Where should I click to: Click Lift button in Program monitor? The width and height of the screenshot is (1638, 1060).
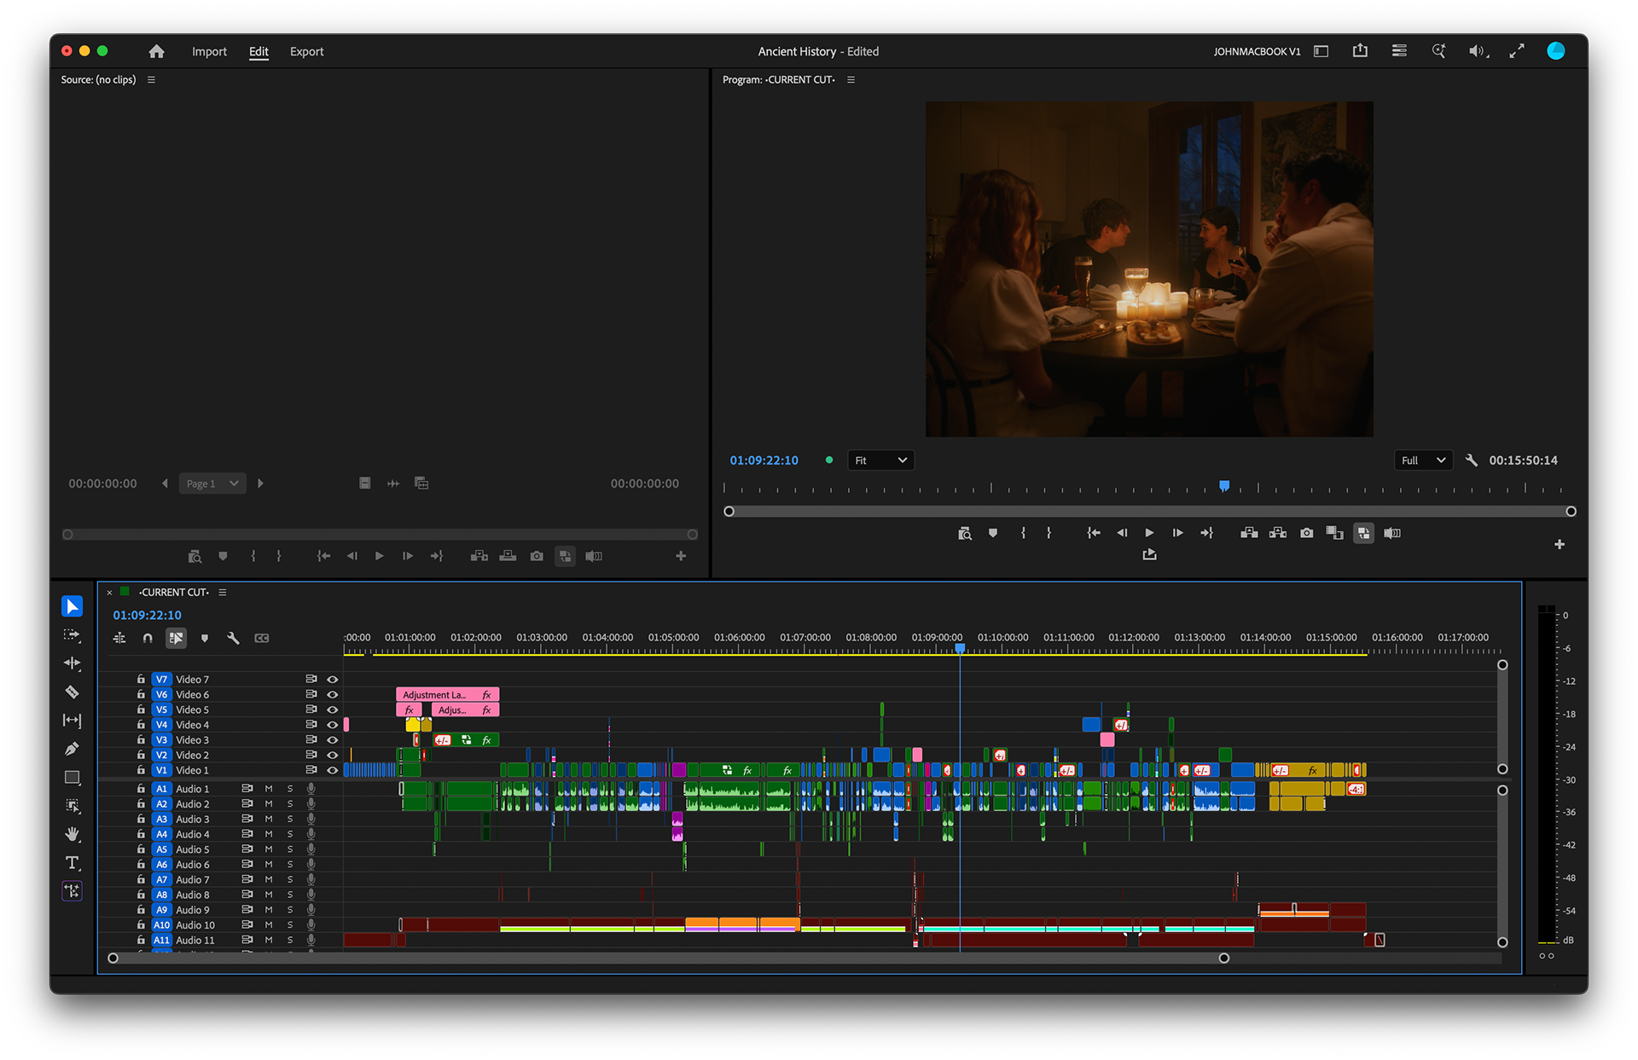tap(1249, 533)
